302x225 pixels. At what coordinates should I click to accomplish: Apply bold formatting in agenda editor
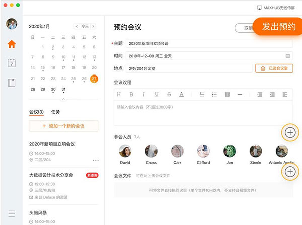131,94
